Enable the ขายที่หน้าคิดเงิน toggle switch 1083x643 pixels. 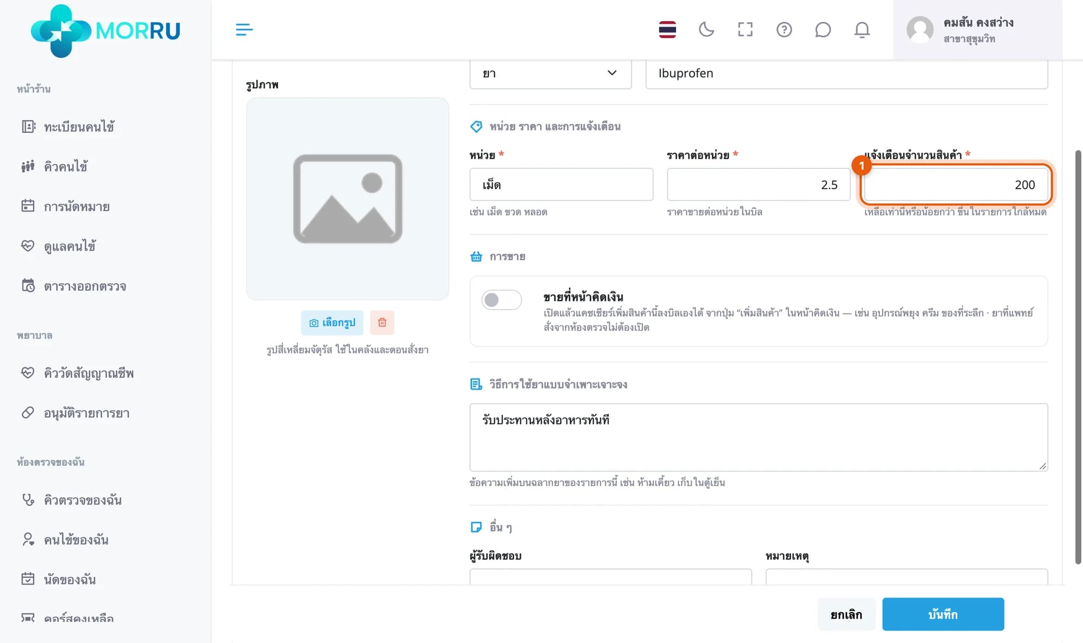pyautogui.click(x=501, y=300)
